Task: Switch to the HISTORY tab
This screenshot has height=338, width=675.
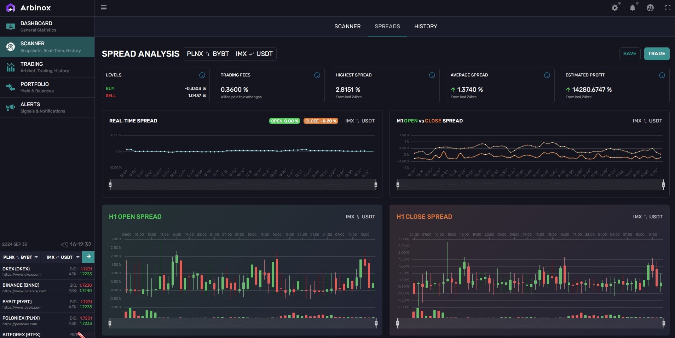Action: pyautogui.click(x=426, y=27)
